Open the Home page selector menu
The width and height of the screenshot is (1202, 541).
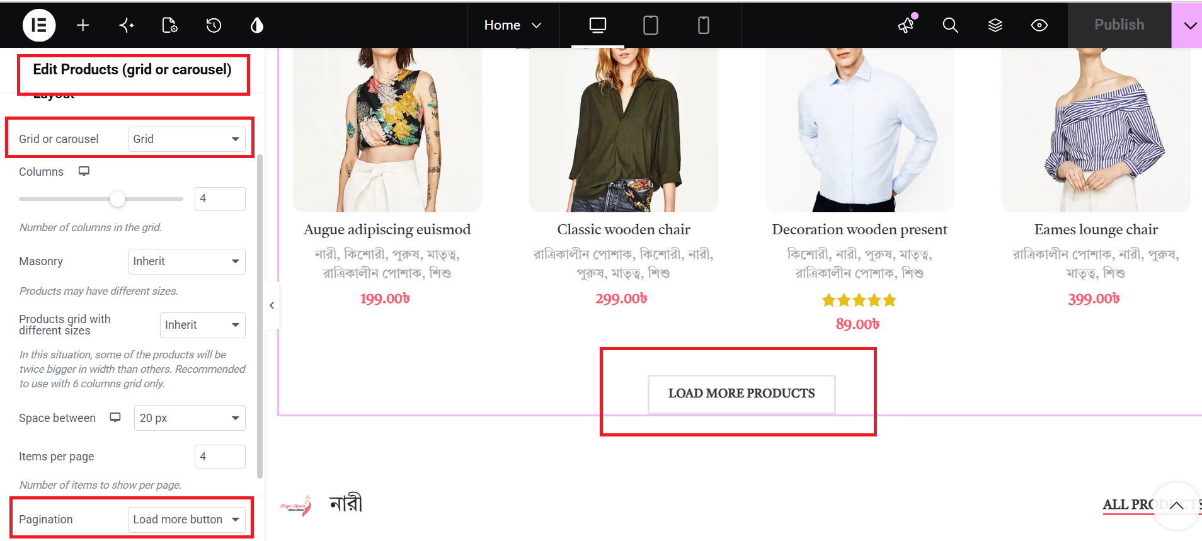(513, 25)
